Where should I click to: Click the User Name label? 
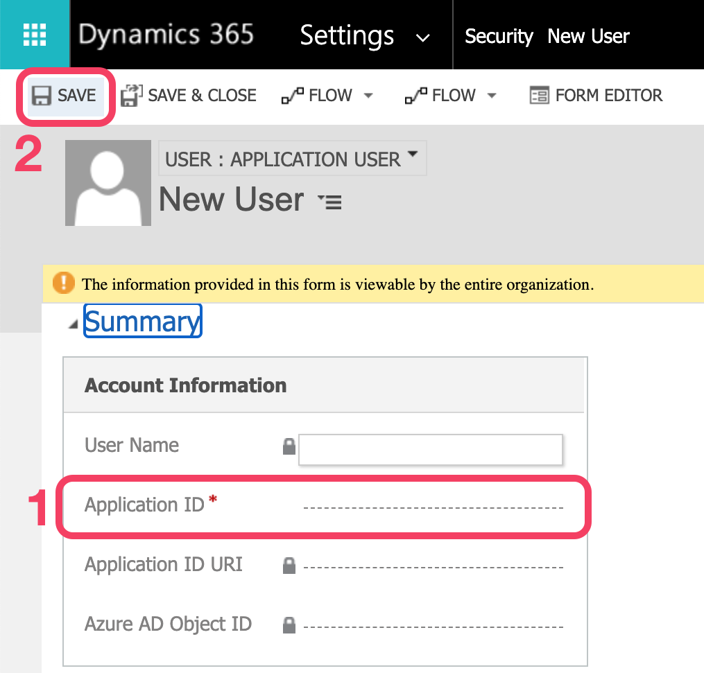(132, 445)
